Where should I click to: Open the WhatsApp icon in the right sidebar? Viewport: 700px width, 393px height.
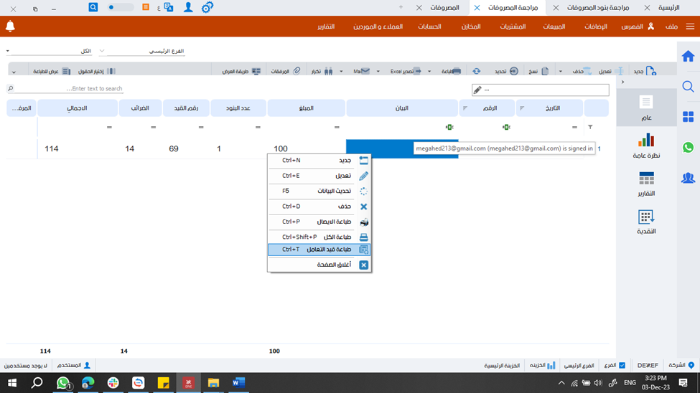[688, 147]
